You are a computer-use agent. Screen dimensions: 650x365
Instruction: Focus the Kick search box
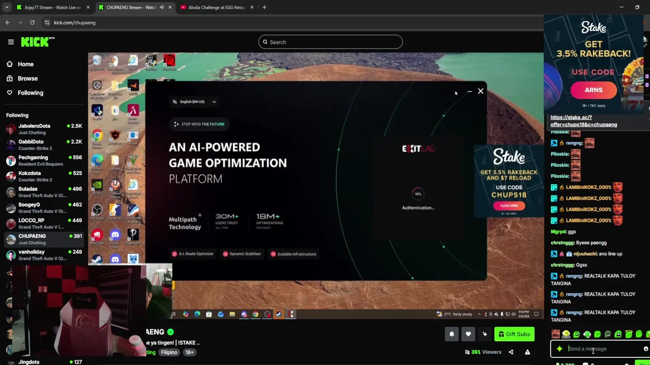coord(330,42)
